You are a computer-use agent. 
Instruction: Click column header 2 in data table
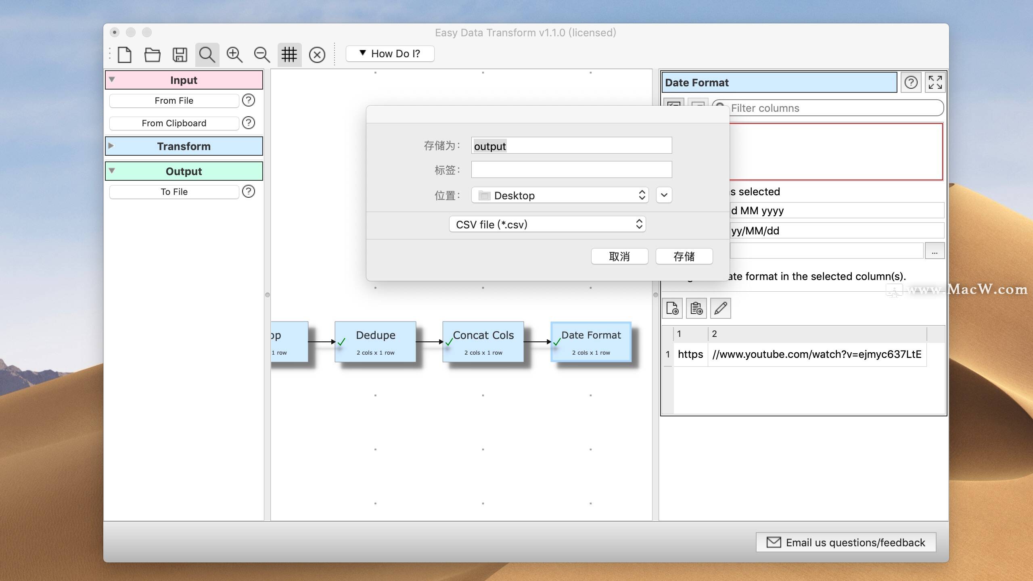[x=817, y=334]
